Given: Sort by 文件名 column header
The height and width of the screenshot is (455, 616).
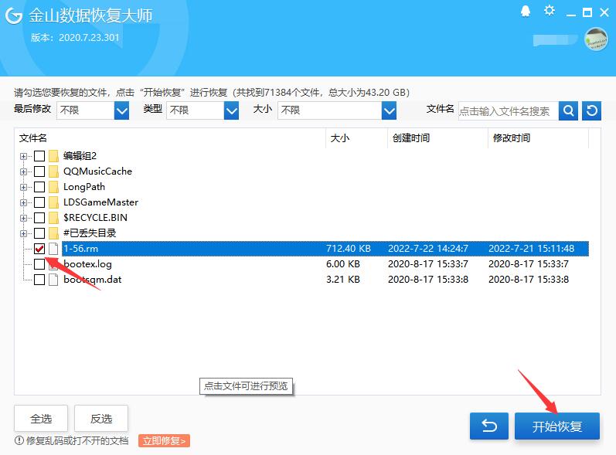Looking at the screenshot, I should [x=170, y=138].
